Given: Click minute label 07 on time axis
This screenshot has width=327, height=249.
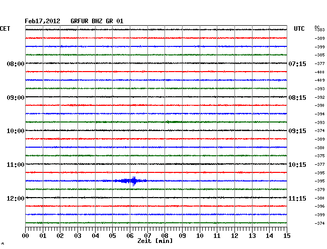Looking at the screenshot, I should click(147, 236).
